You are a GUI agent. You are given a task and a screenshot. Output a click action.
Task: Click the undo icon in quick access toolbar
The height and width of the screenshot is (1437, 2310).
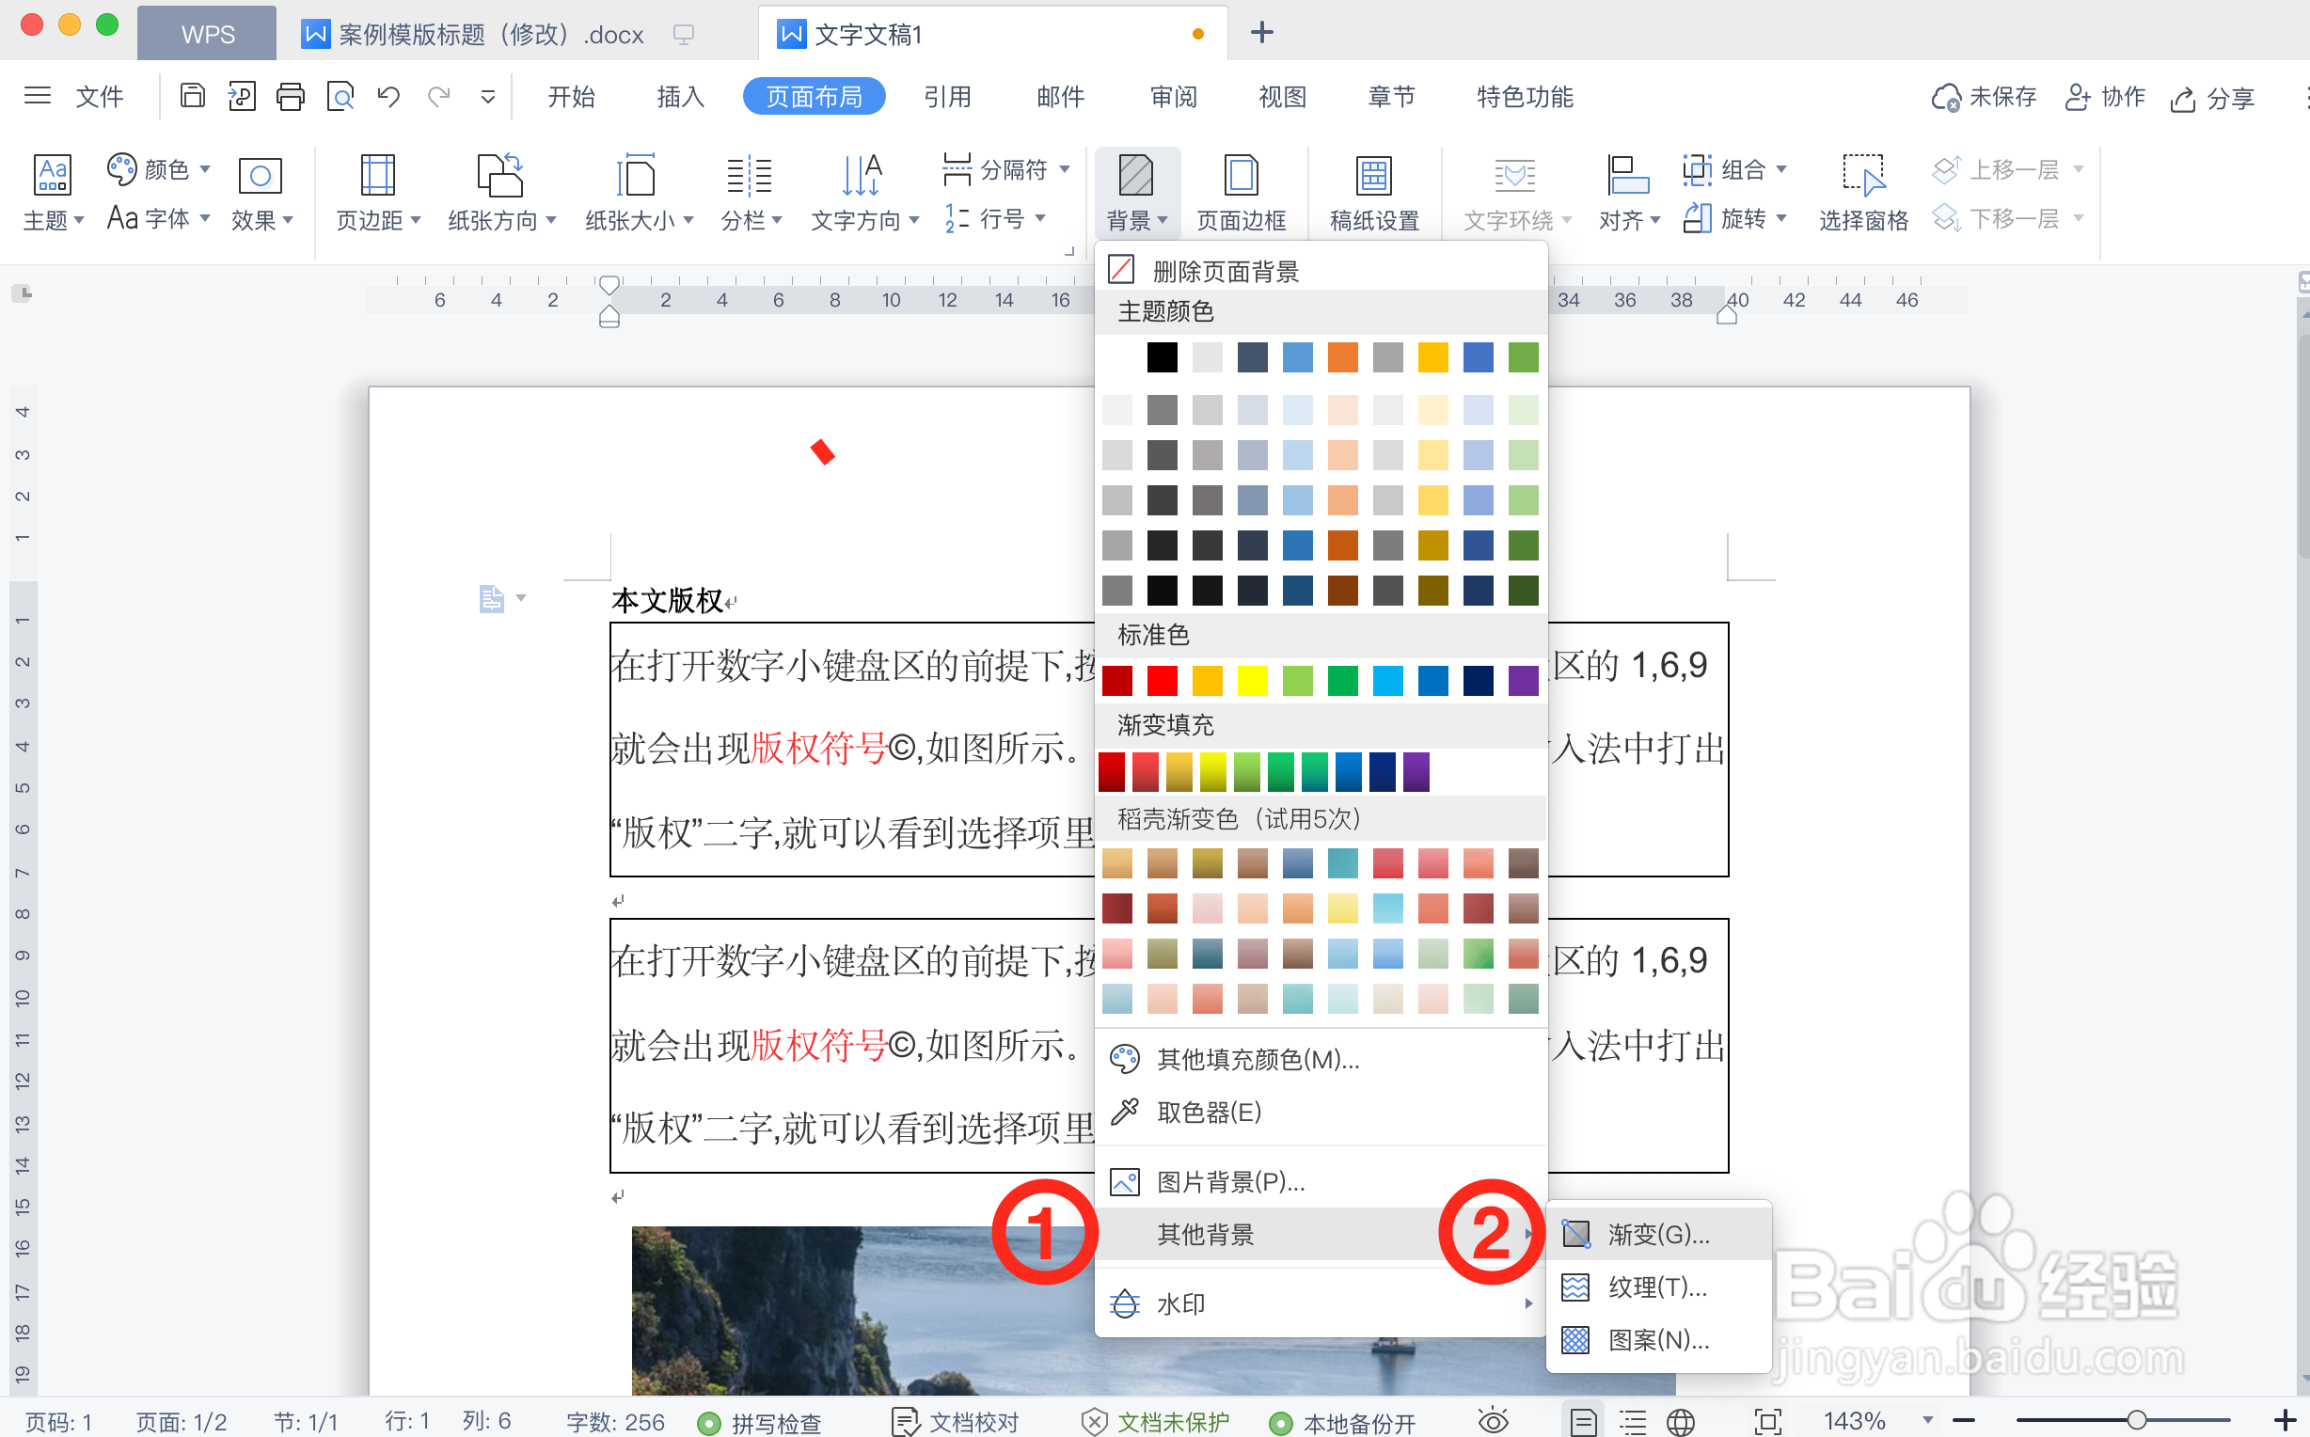coord(387,95)
